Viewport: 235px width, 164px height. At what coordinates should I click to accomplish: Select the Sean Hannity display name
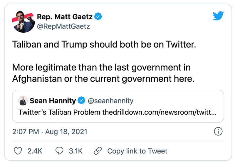pos(53,101)
